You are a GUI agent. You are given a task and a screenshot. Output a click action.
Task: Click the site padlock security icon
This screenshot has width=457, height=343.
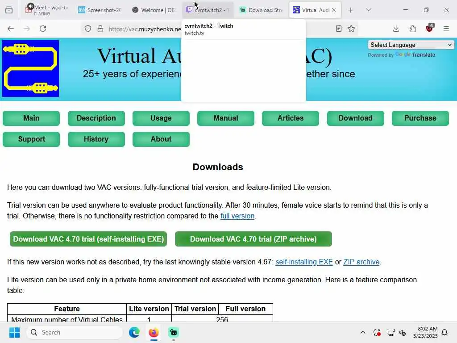pos(100,29)
